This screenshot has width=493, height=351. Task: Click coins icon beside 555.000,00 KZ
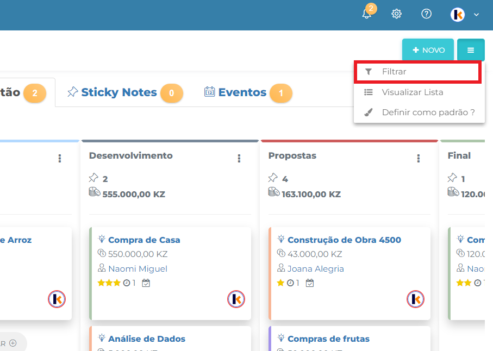click(x=95, y=192)
